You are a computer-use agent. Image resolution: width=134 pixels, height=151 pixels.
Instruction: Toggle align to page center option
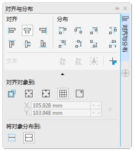46,94
